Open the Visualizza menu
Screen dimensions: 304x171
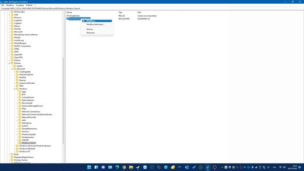click(x=19, y=5)
